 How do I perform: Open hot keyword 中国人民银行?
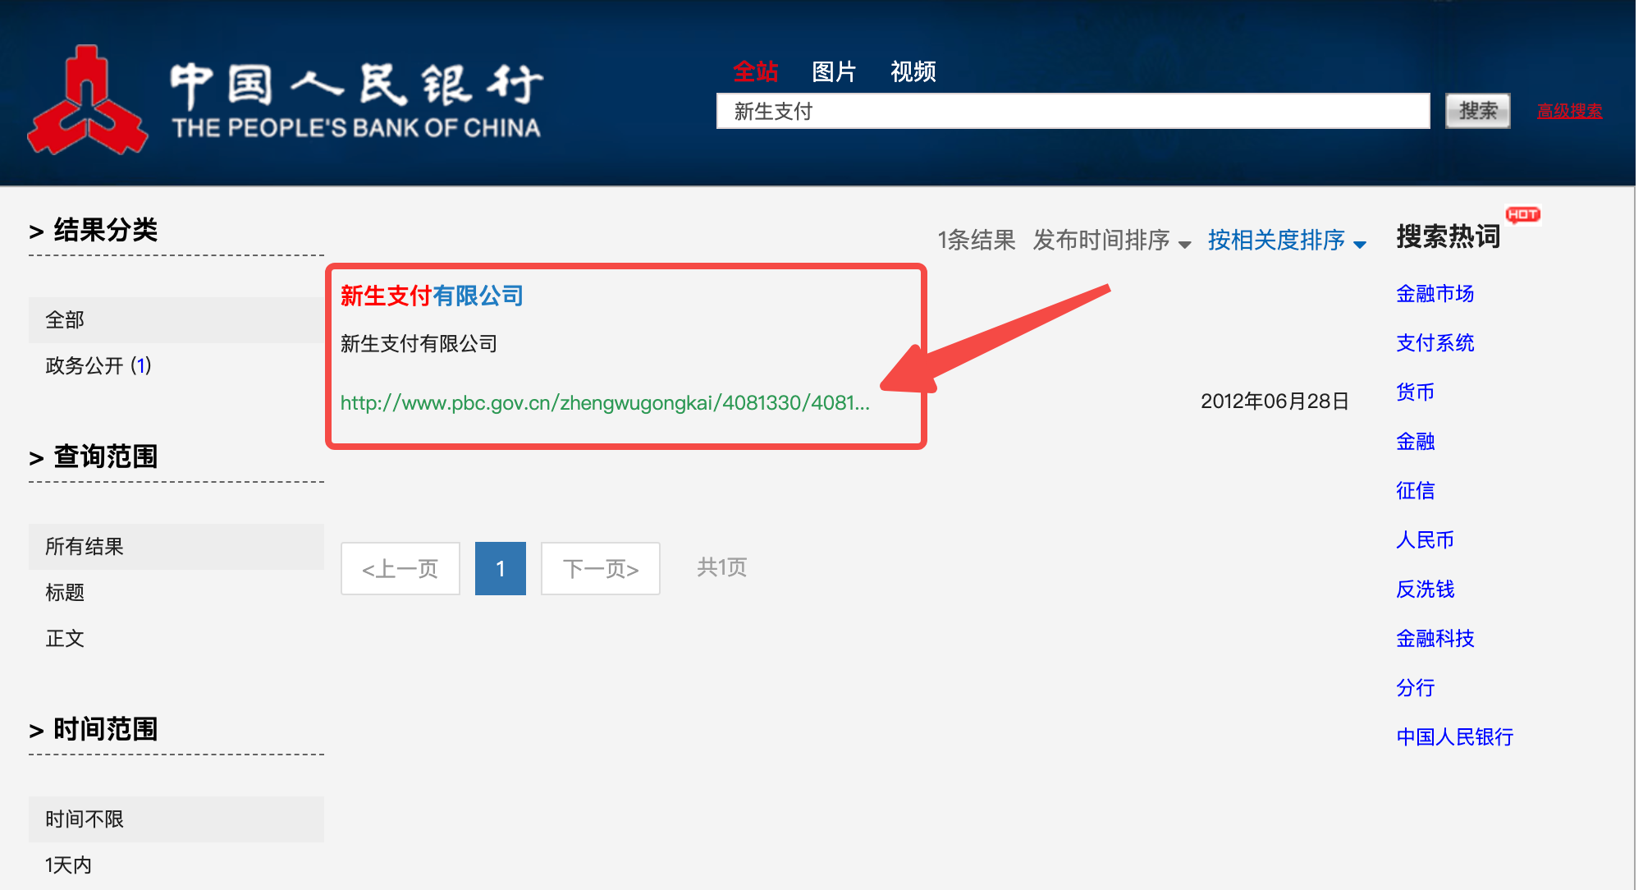coord(1455,736)
